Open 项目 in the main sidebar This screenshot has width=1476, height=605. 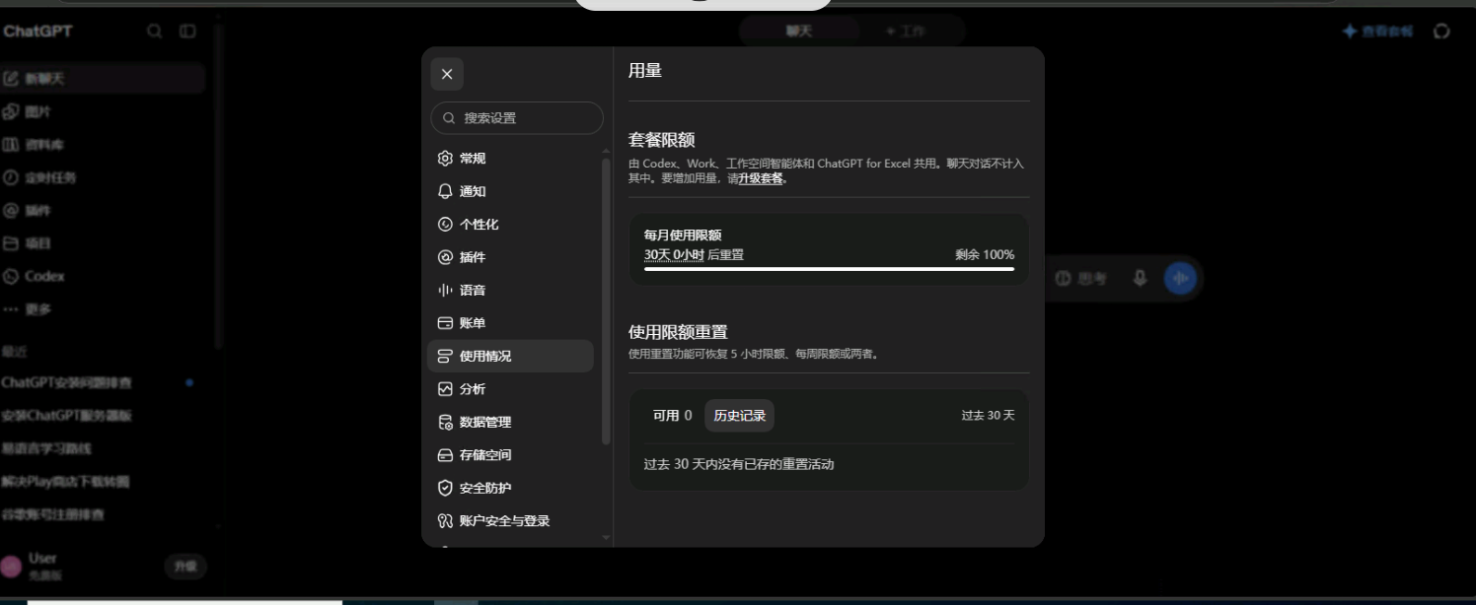tap(103, 243)
